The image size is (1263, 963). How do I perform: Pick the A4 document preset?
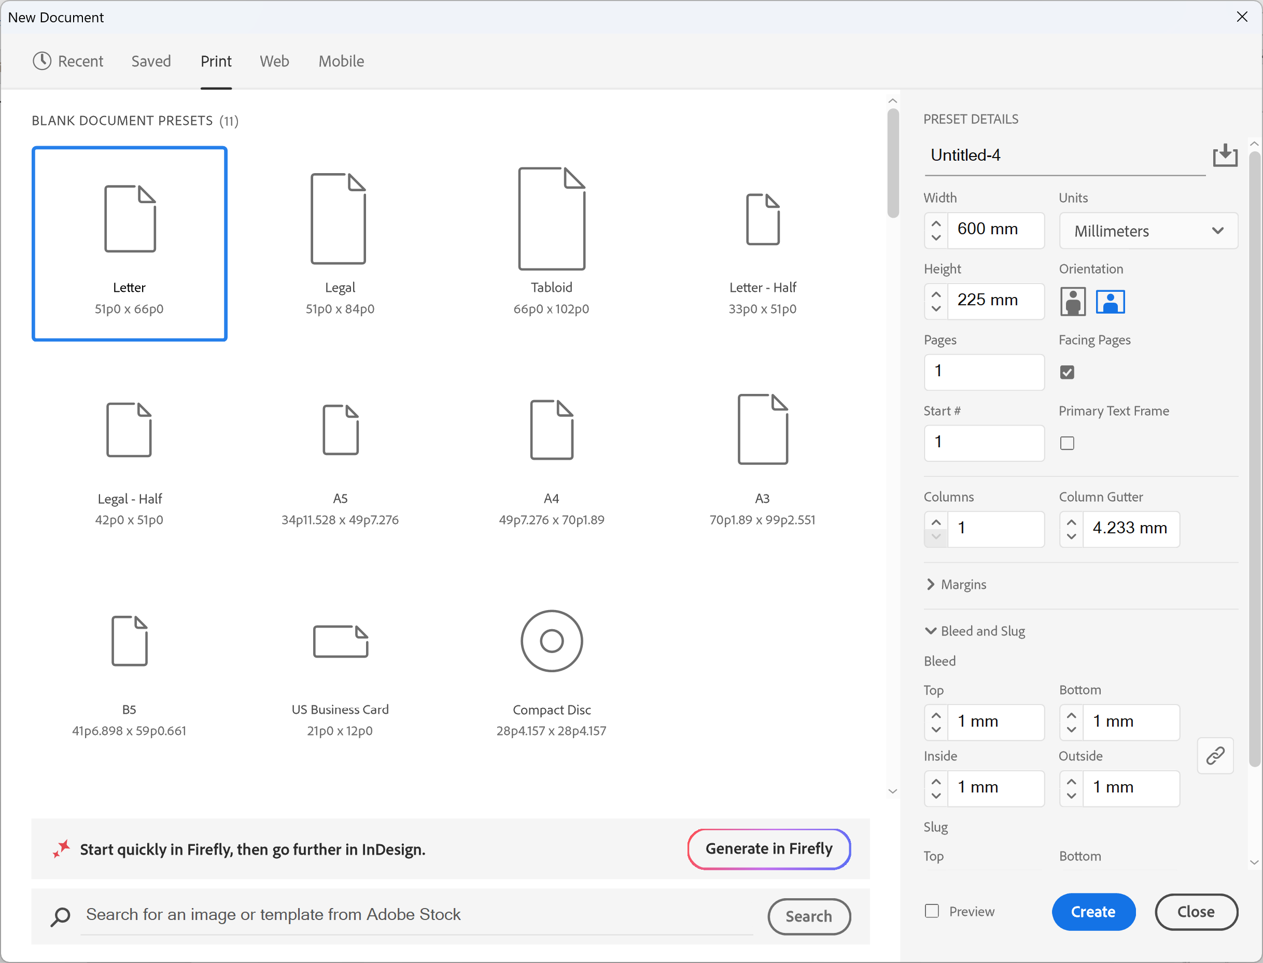[x=551, y=455]
